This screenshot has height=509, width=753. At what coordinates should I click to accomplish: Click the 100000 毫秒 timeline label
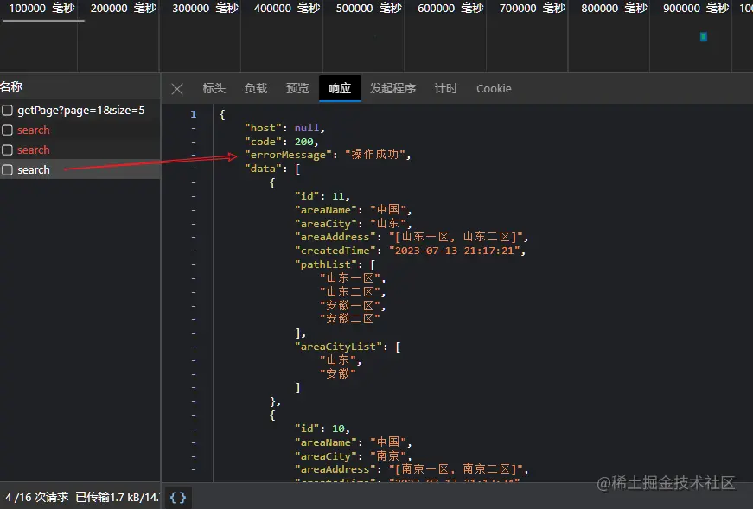pyautogui.click(x=41, y=8)
